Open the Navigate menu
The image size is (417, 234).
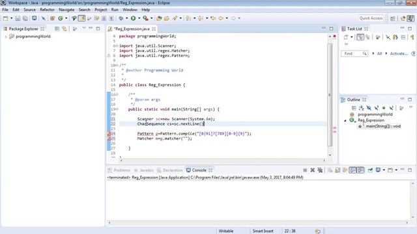(x=66, y=10)
